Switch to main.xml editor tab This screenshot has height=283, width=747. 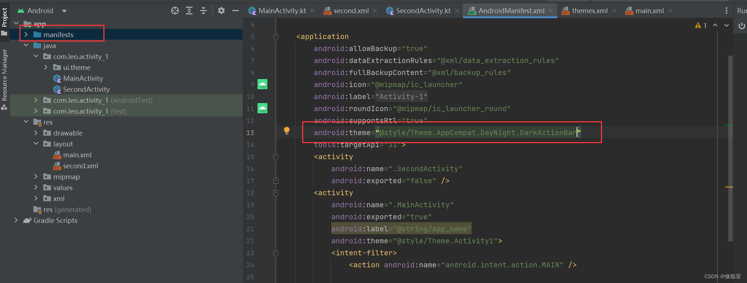tap(649, 11)
